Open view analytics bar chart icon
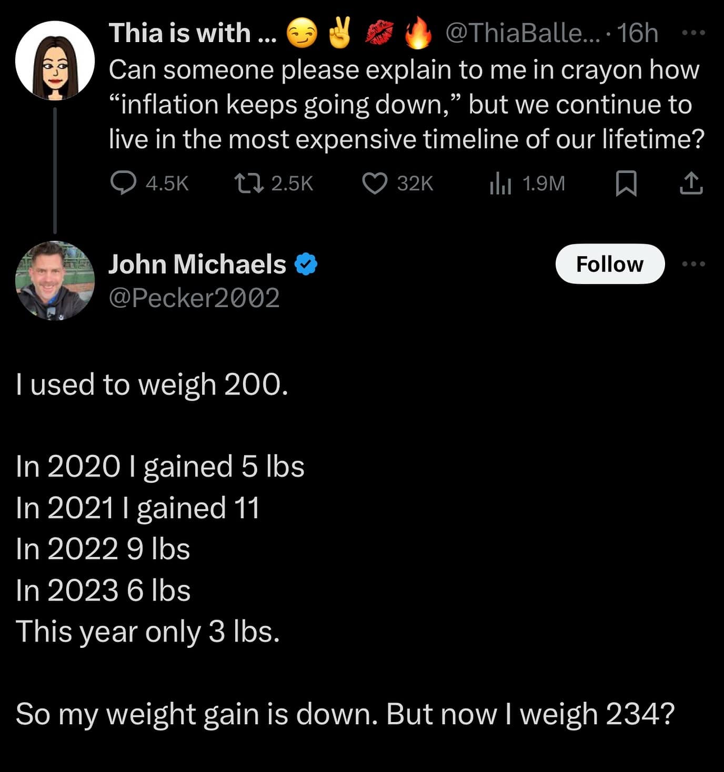Viewport: 724px width, 772px height. click(500, 184)
